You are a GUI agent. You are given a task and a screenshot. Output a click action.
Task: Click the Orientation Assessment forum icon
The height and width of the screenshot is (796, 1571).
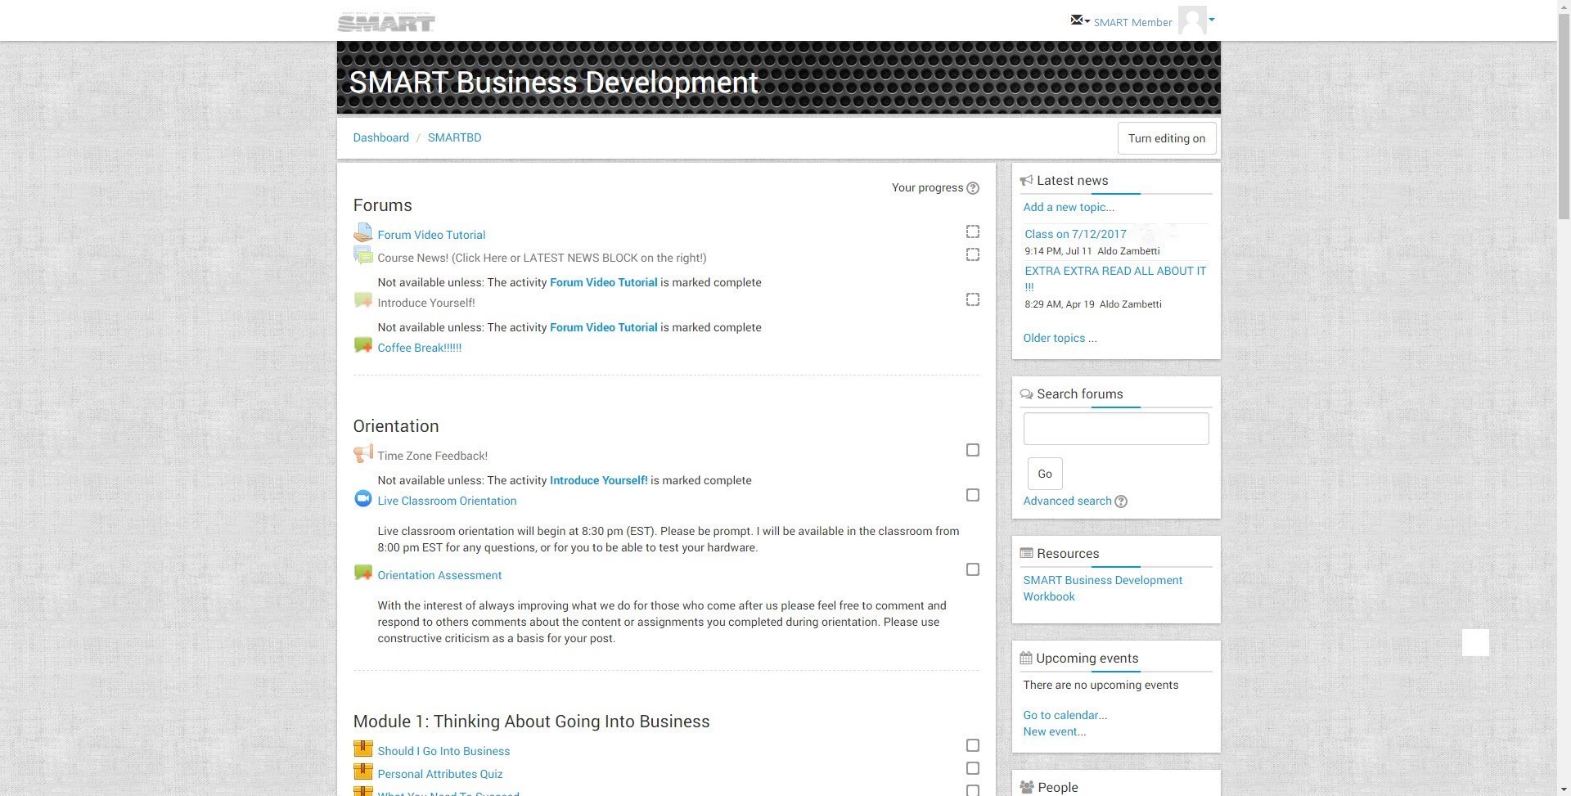point(362,573)
